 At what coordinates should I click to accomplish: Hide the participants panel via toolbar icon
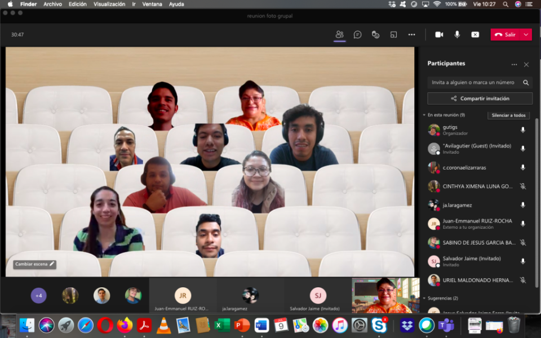tap(339, 34)
